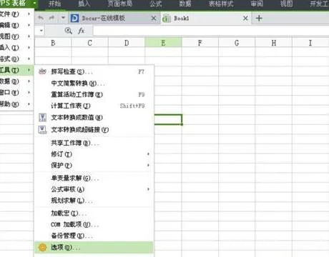
Task: Open the 保护(P) entry
Action: click(94, 166)
